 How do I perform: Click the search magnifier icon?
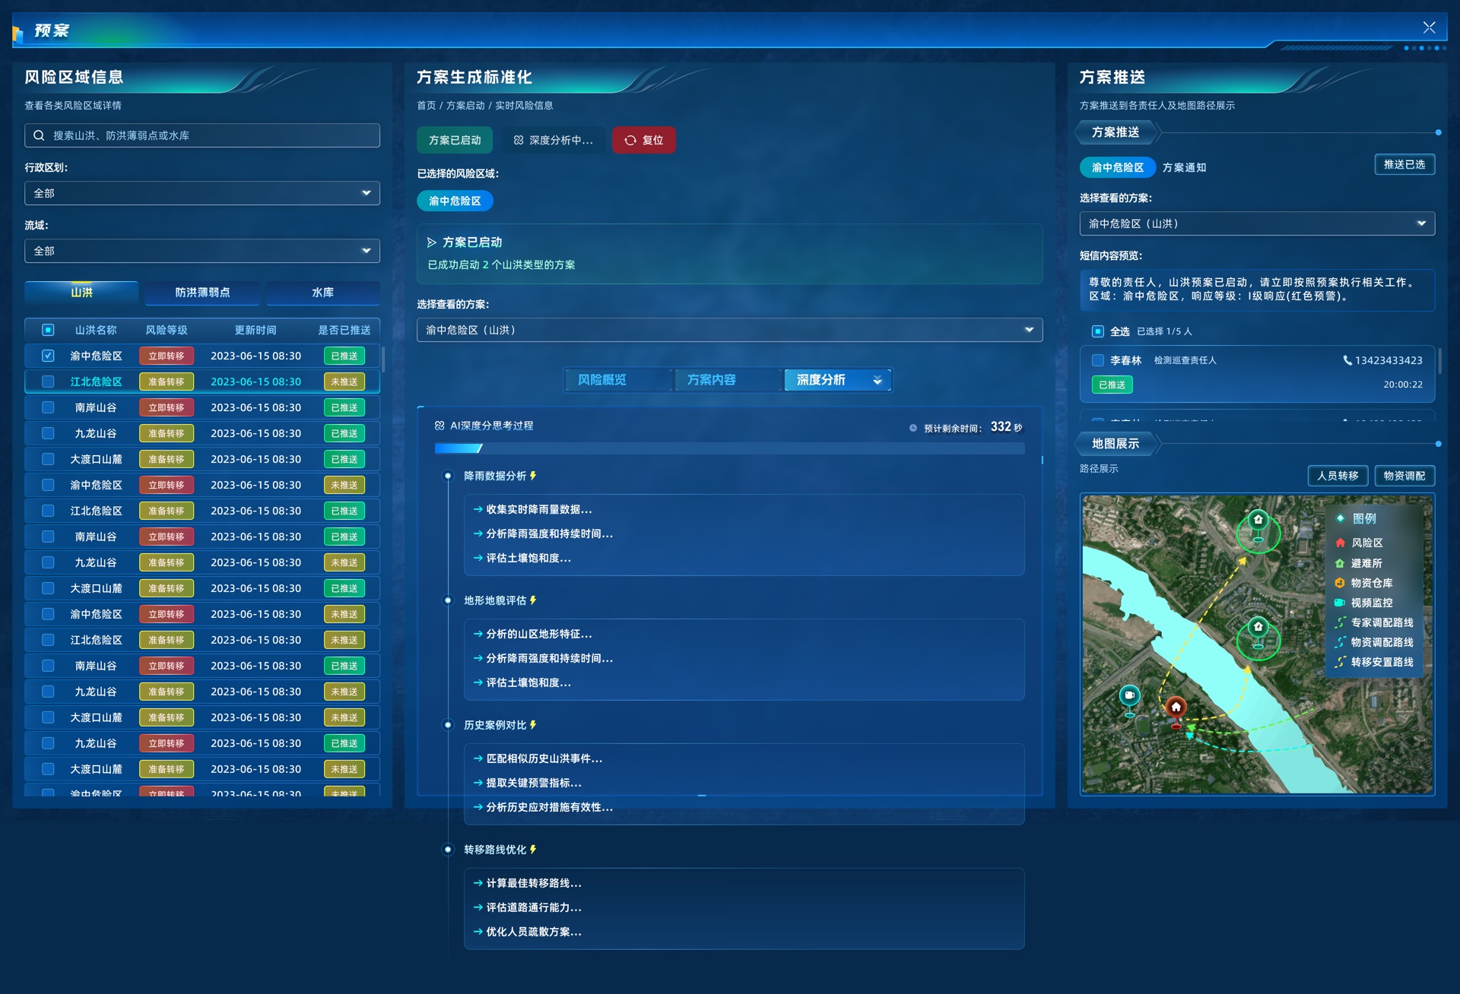pyautogui.click(x=39, y=135)
